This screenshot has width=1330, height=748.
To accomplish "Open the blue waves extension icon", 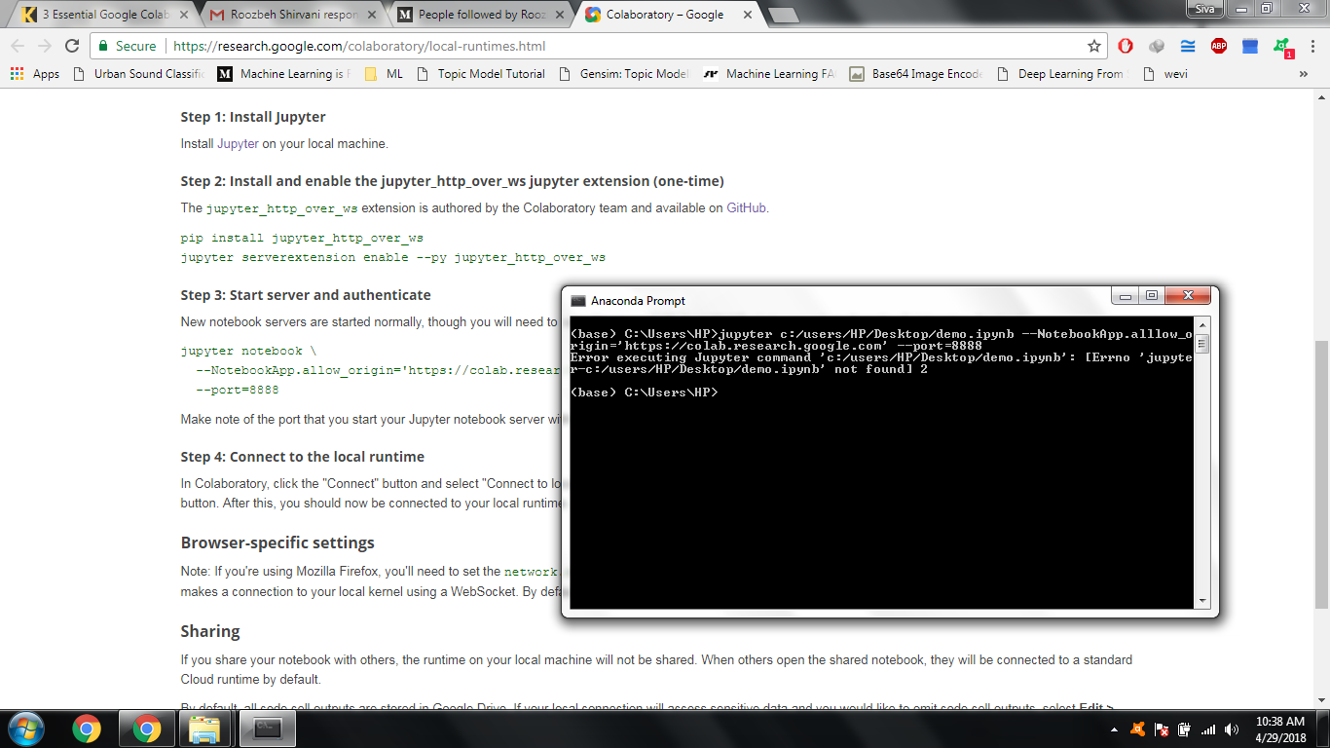I will pyautogui.click(x=1188, y=46).
